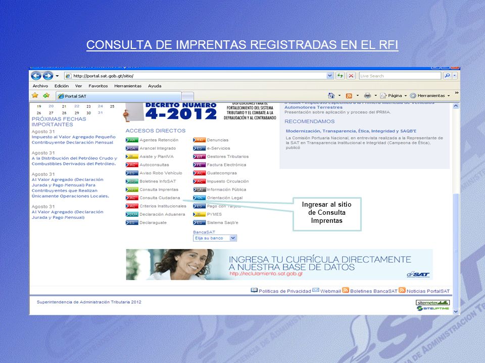The height and width of the screenshot is (363, 485).
Task: Click the RIC icon beside Denuncias
Action: pos(199,140)
